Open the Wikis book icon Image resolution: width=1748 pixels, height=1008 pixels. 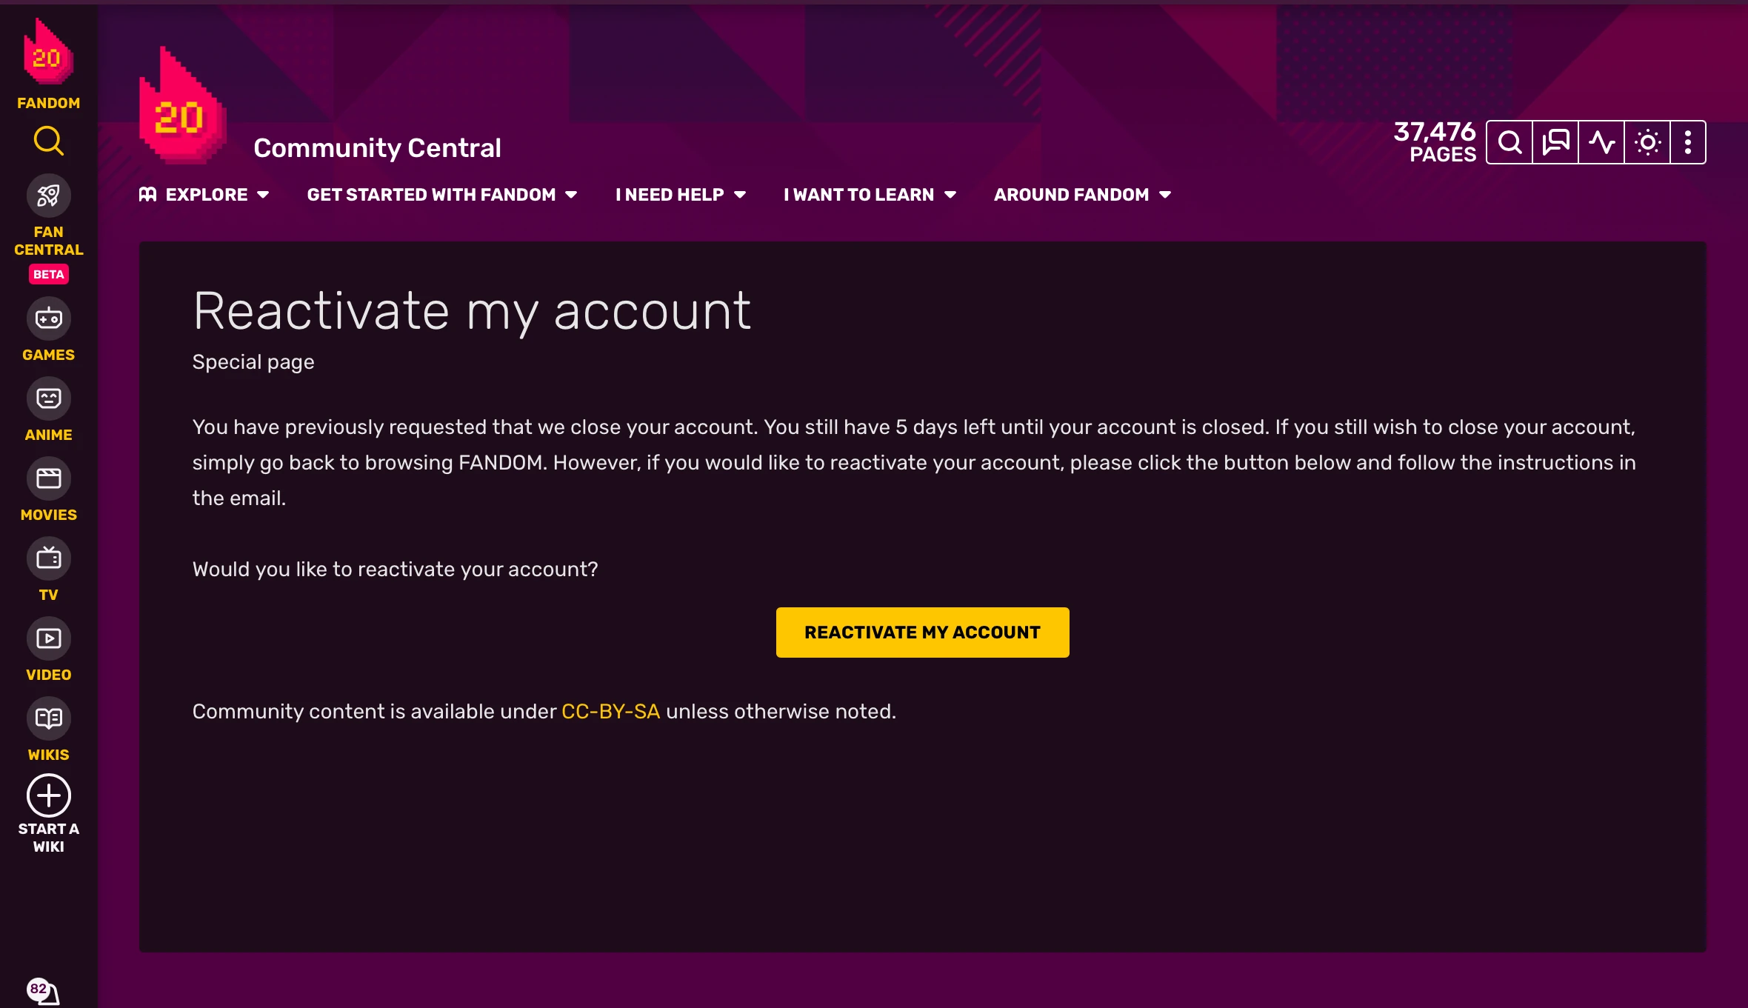48,719
